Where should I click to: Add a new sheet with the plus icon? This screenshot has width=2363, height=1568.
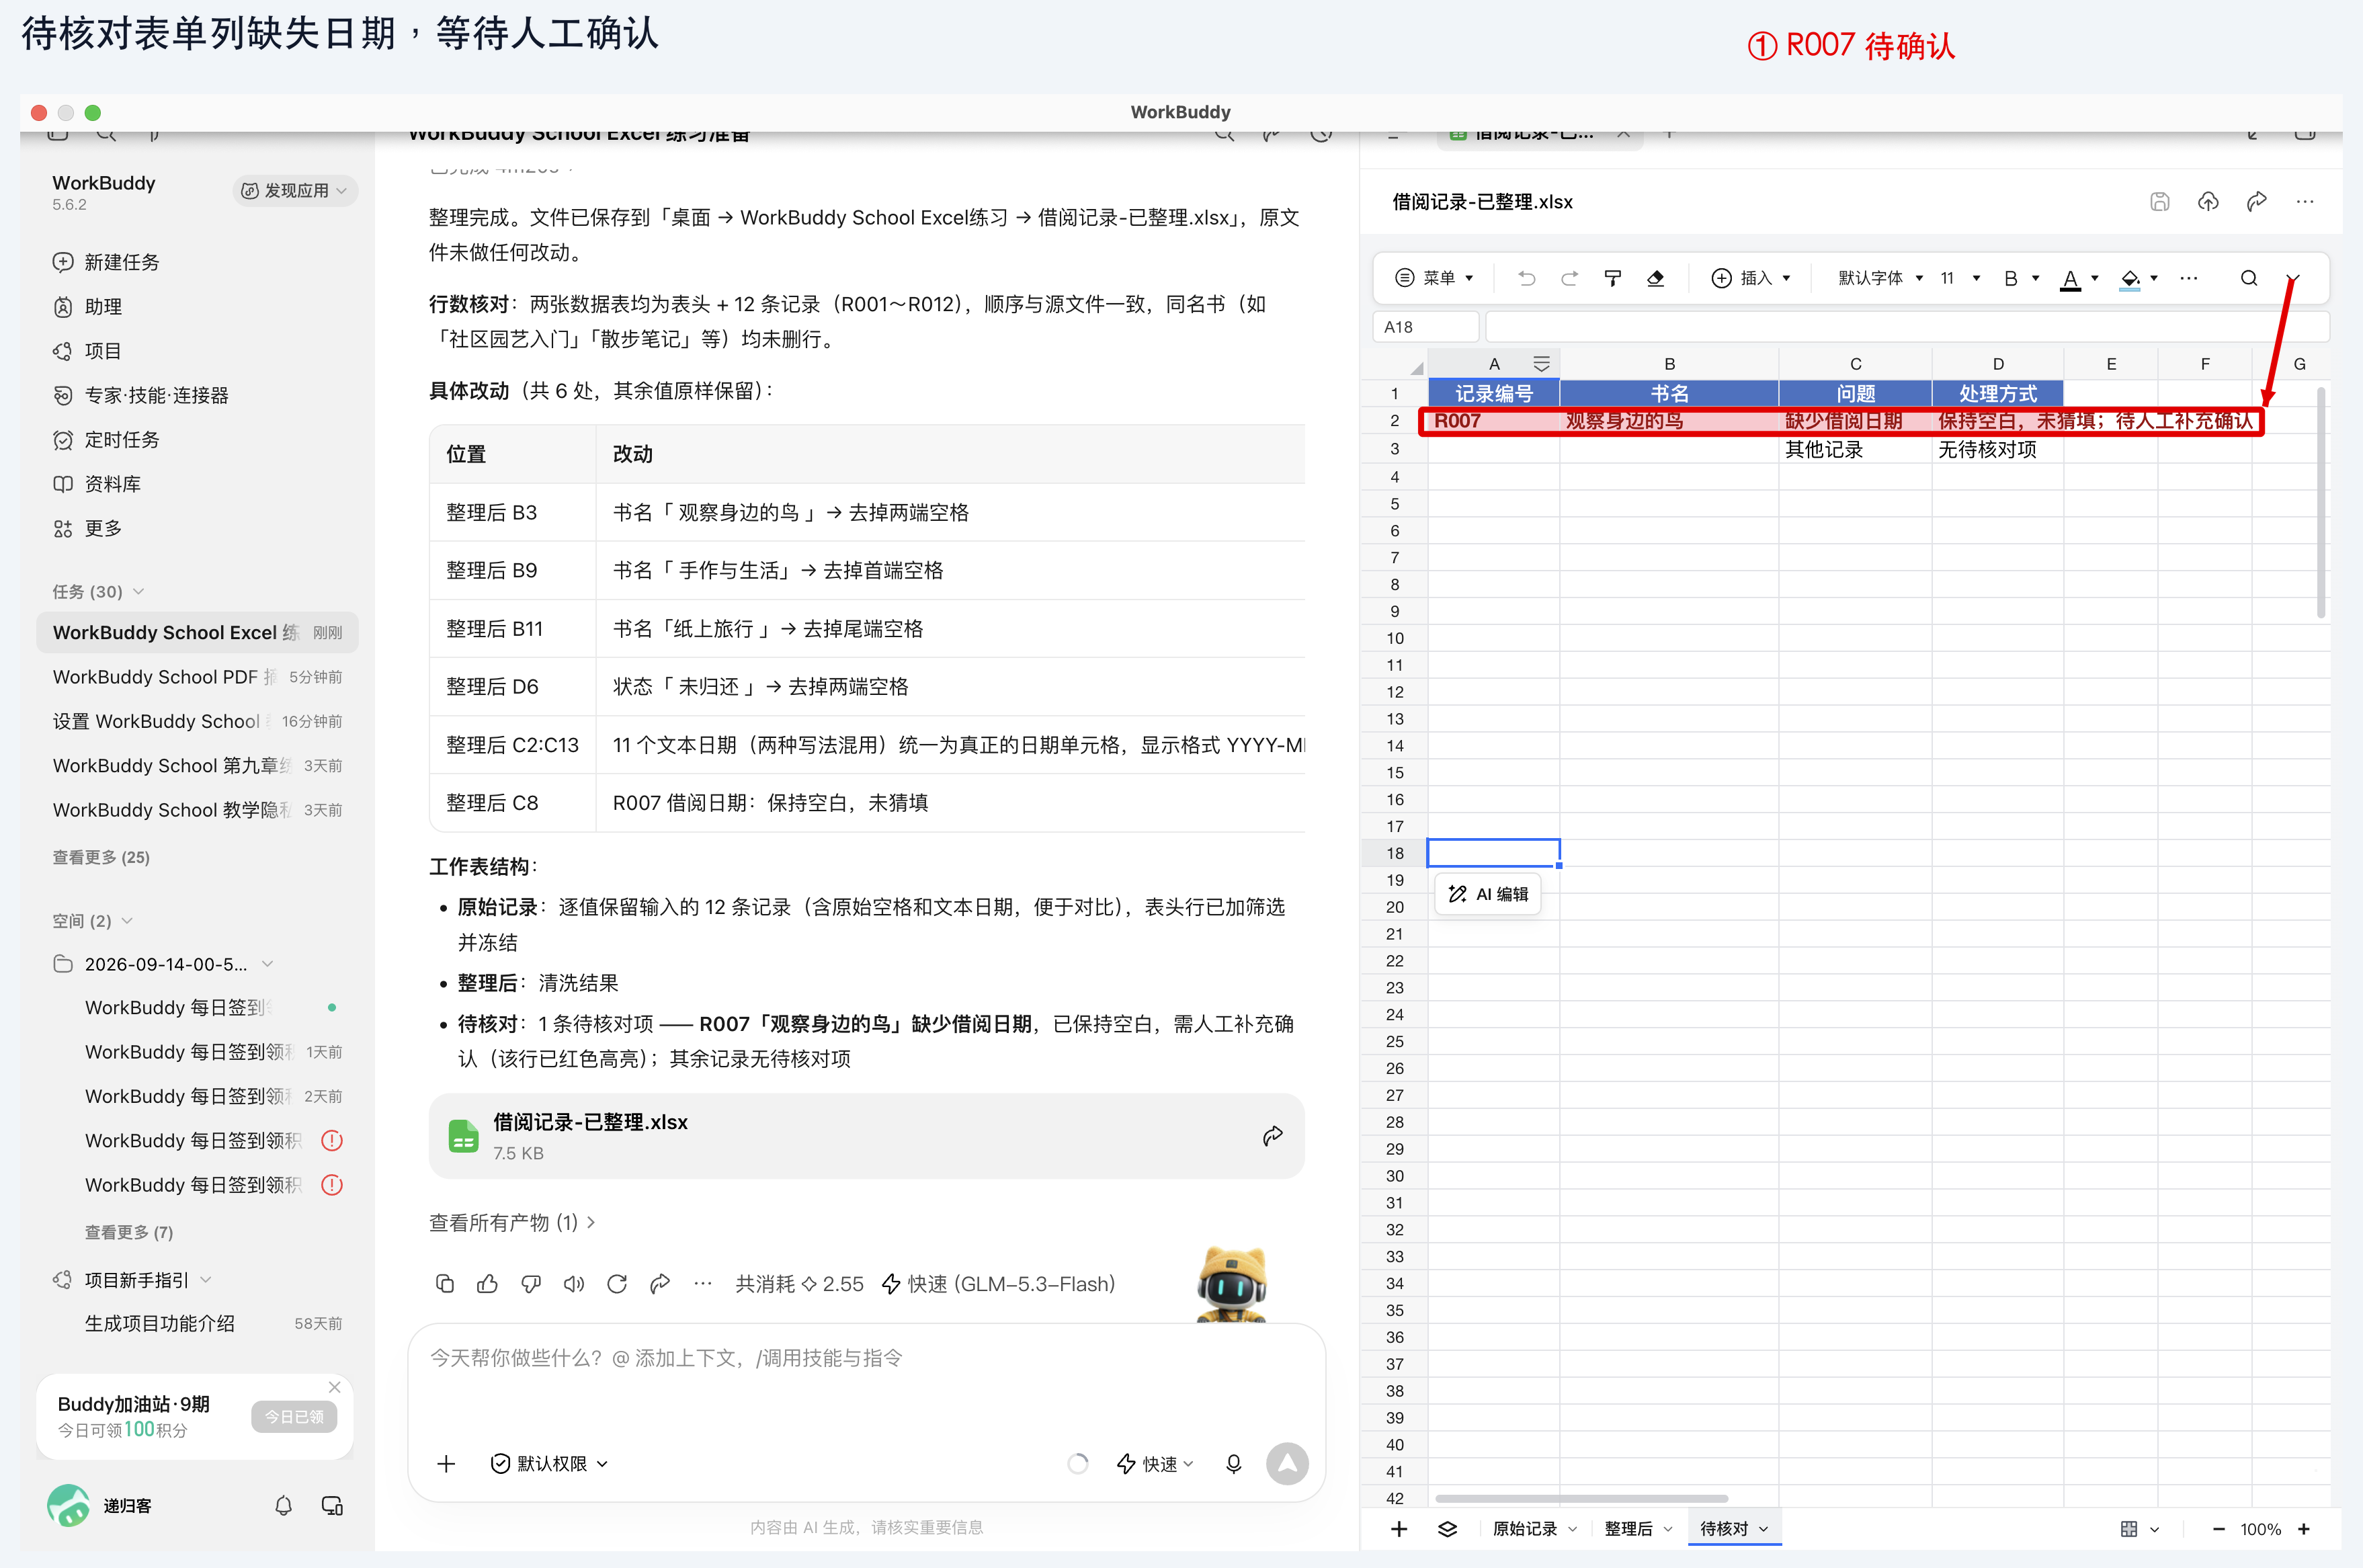tap(1399, 1528)
